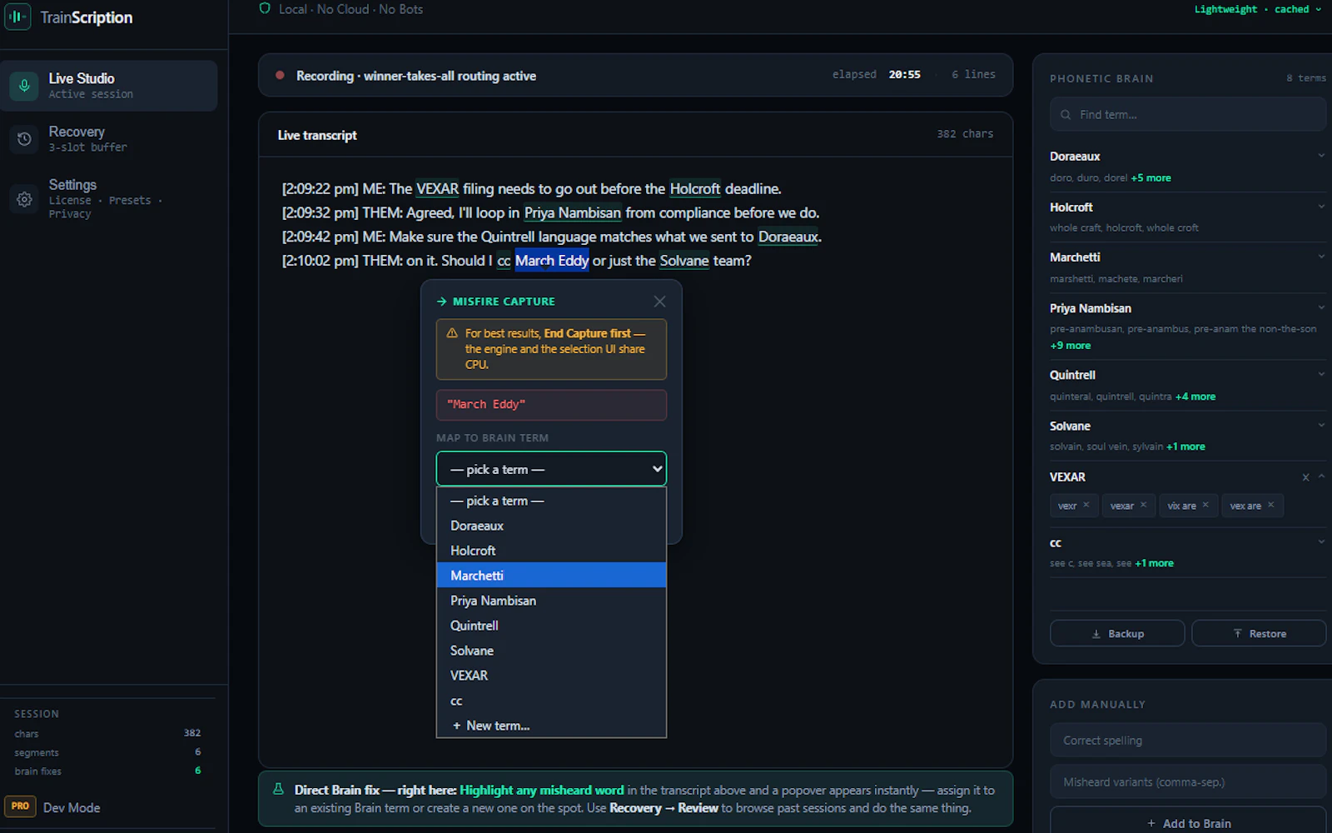This screenshot has height=833, width=1332.
Task: Click Holcroft term in transcript
Action: point(695,189)
